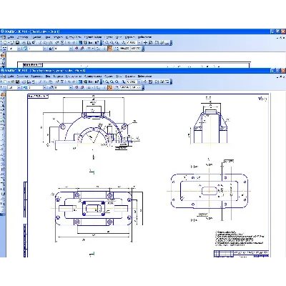This screenshot has height=286, width=286.
Task: Toggle the highlighted orange mode button in back window
Action: pyautogui.click(x=110, y=49)
